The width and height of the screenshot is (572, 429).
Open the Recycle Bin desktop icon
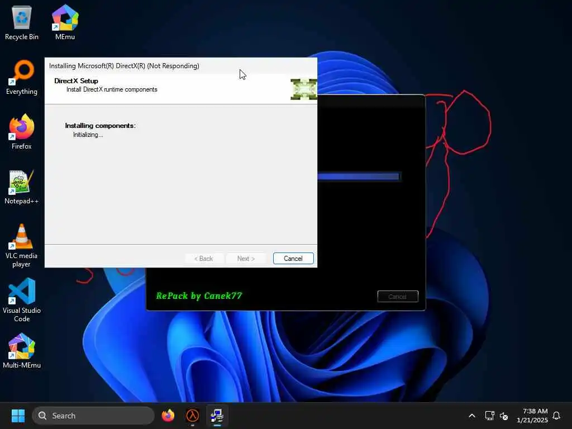[x=22, y=22]
